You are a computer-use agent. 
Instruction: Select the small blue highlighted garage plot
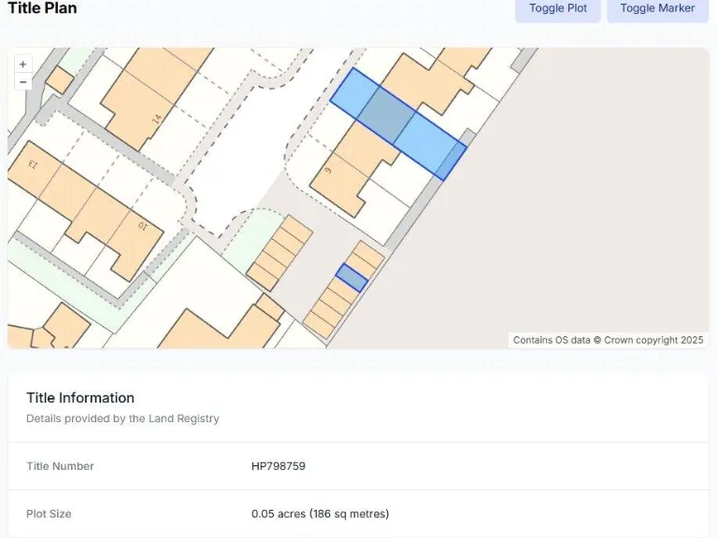pyautogui.click(x=352, y=278)
